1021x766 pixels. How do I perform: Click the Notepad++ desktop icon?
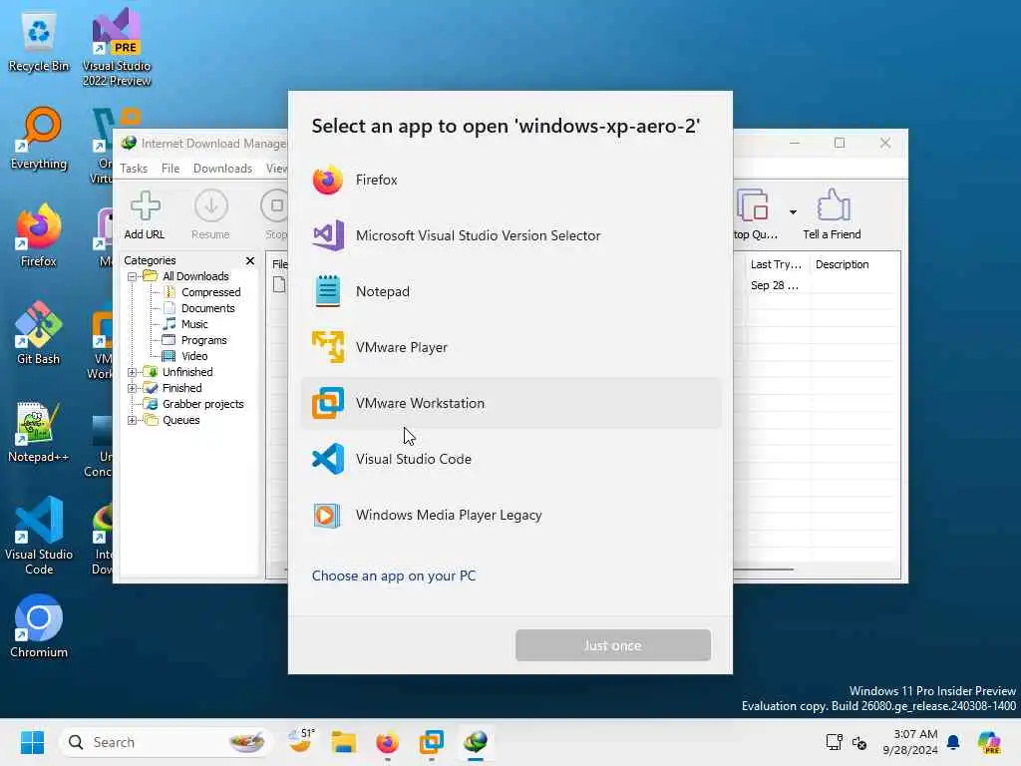[x=39, y=432]
